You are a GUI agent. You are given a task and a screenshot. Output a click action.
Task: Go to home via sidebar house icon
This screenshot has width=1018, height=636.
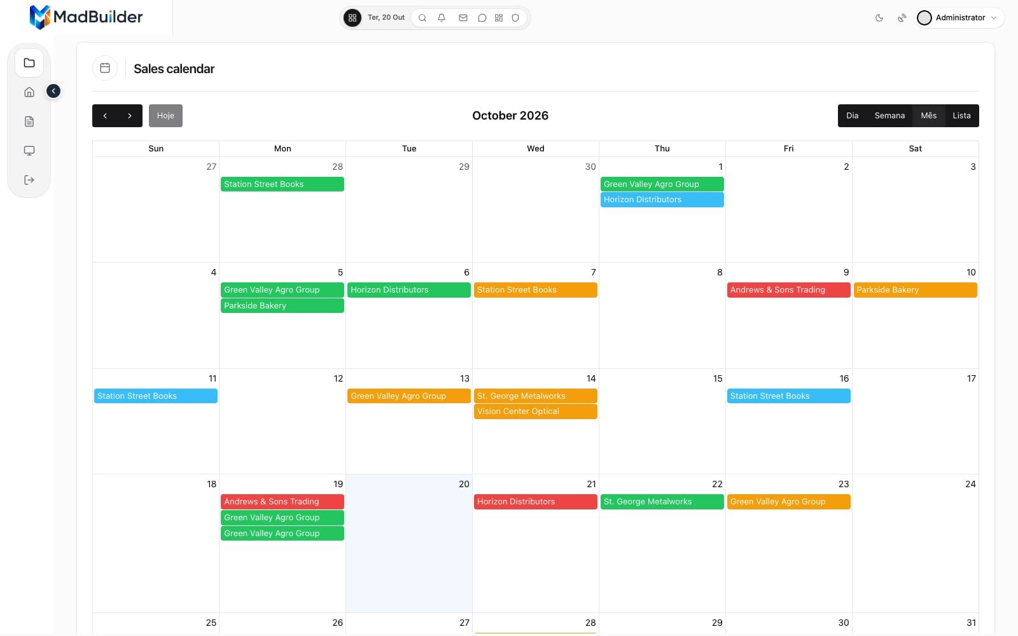tap(29, 92)
